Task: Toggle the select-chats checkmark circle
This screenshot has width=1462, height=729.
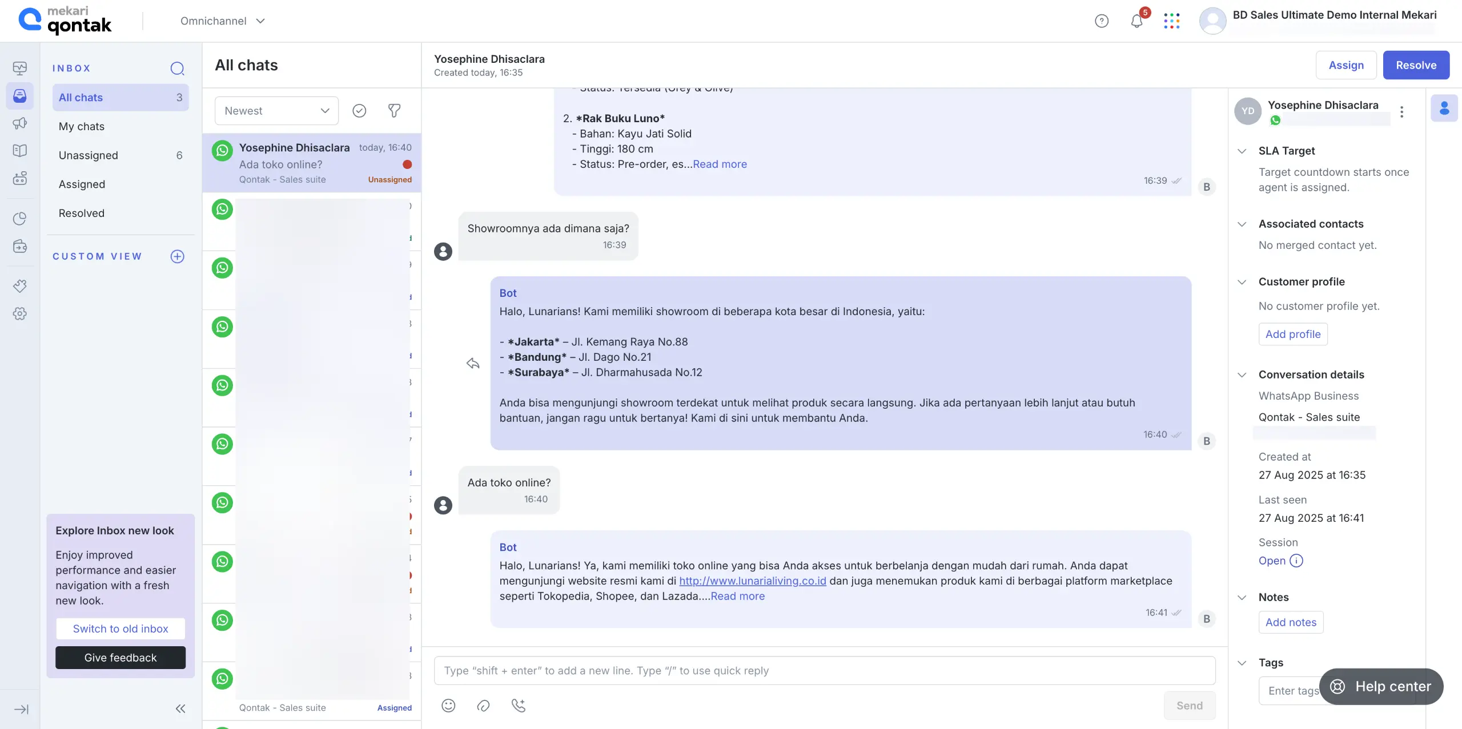Action: (359, 111)
